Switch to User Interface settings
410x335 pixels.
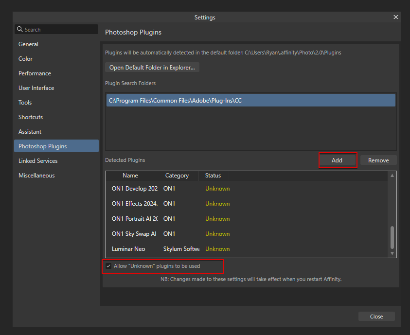(36, 88)
